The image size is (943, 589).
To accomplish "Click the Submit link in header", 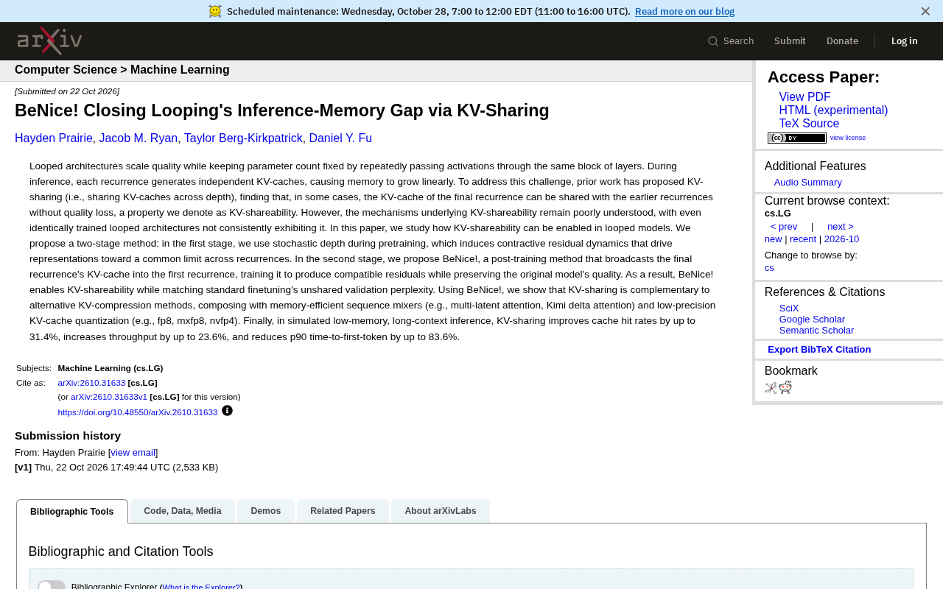I will (790, 41).
